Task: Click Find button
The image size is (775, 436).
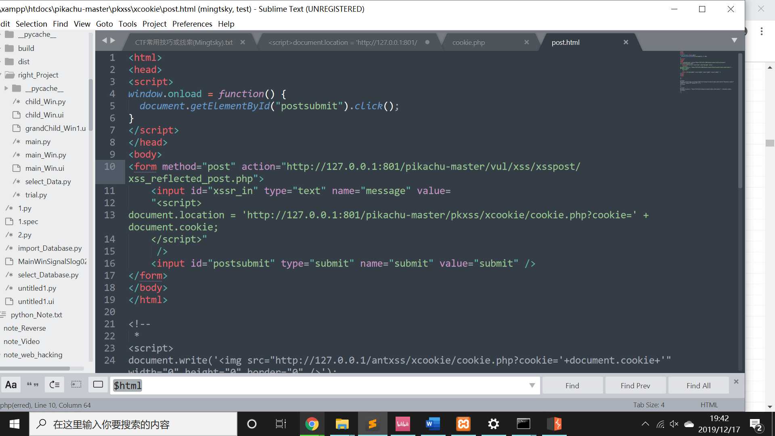Action: [572, 386]
